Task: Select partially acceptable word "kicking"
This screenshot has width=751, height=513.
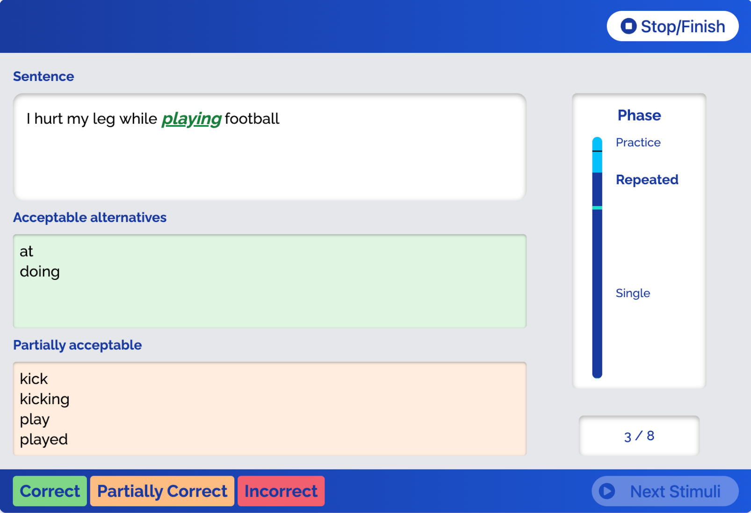Action: (44, 399)
